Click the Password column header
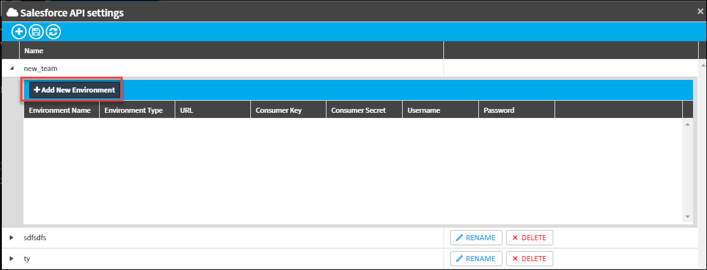The height and width of the screenshot is (270, 707). point(516,110)
